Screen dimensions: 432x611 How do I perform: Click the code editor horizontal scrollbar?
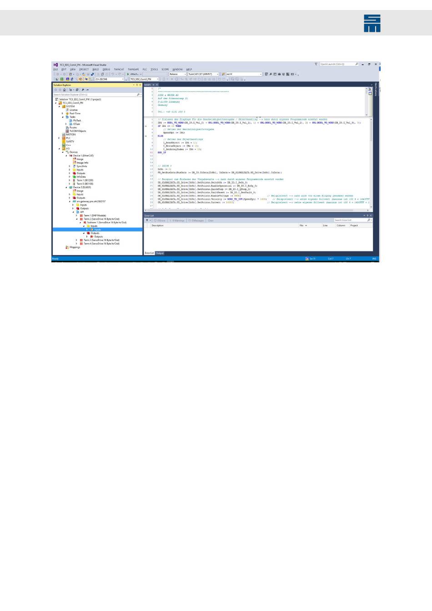(257, 210)
